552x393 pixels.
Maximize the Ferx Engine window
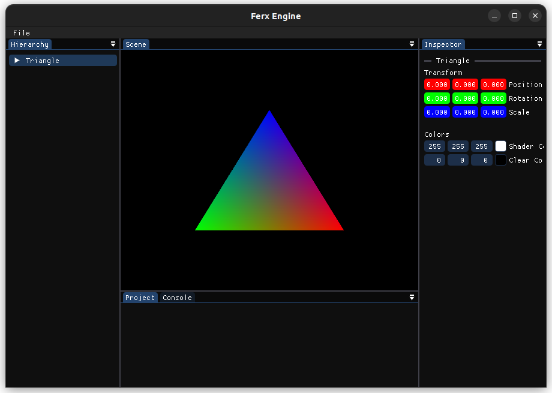click(514, 16)
